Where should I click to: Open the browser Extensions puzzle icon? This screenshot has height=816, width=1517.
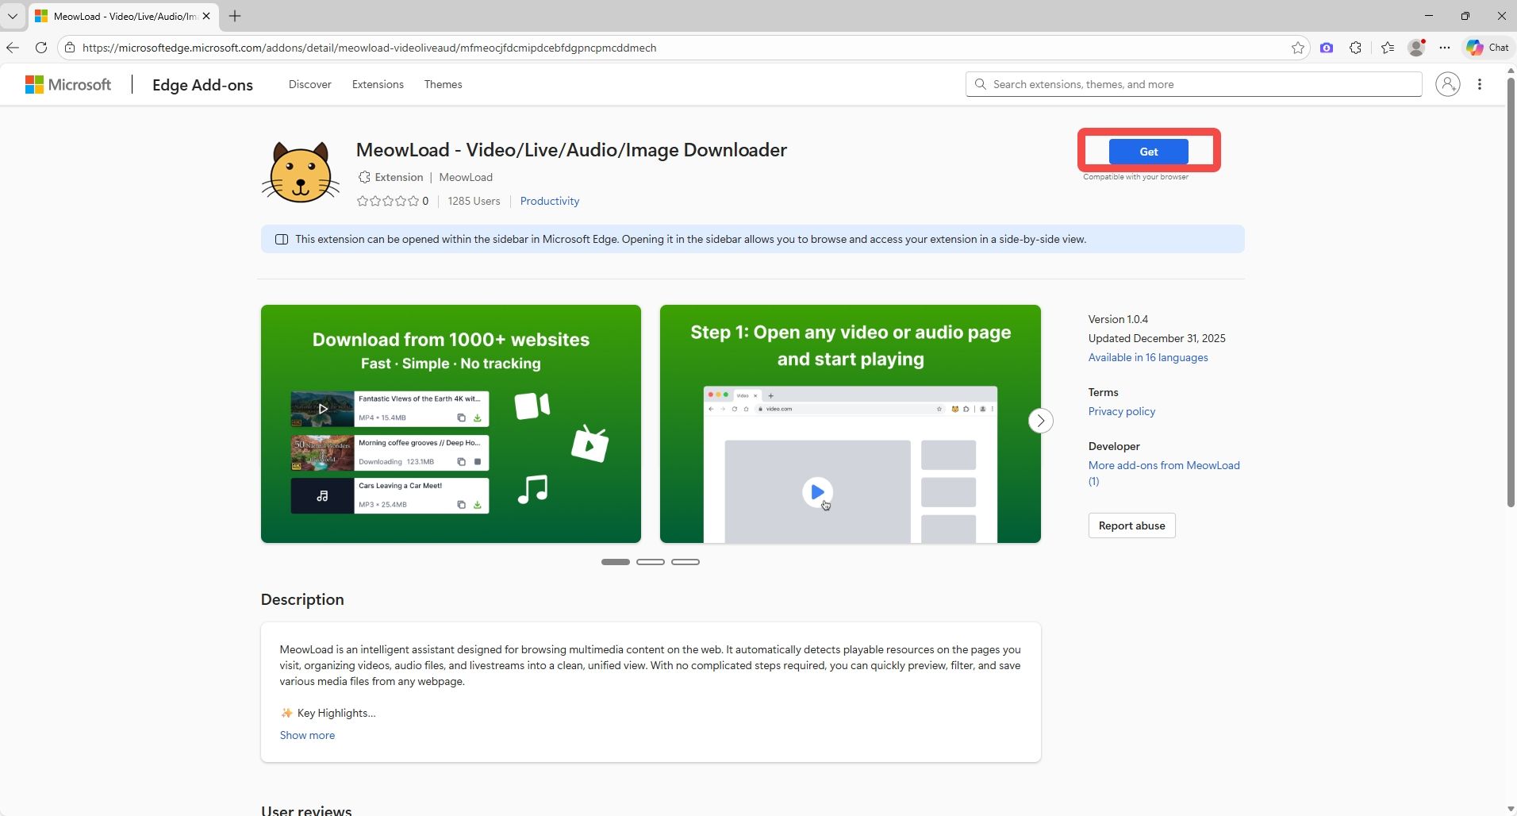1355,48
